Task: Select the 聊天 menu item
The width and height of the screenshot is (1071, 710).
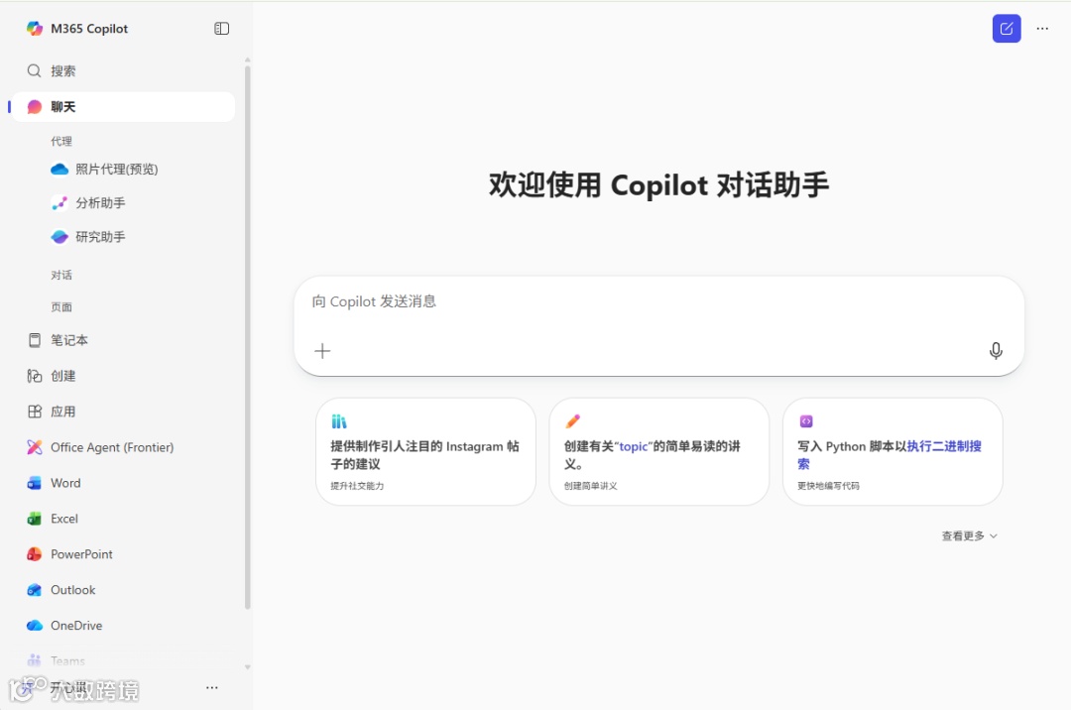Action: tap(123, 107)
